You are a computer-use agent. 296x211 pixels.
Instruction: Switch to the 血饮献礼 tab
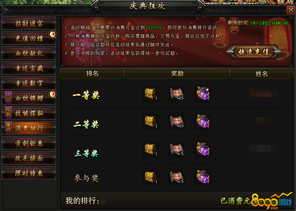point(29,53)
